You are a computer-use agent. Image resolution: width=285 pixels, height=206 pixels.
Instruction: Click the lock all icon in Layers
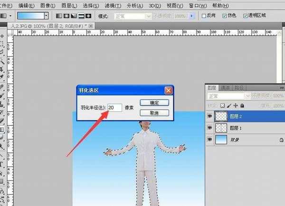click(242, 105)
